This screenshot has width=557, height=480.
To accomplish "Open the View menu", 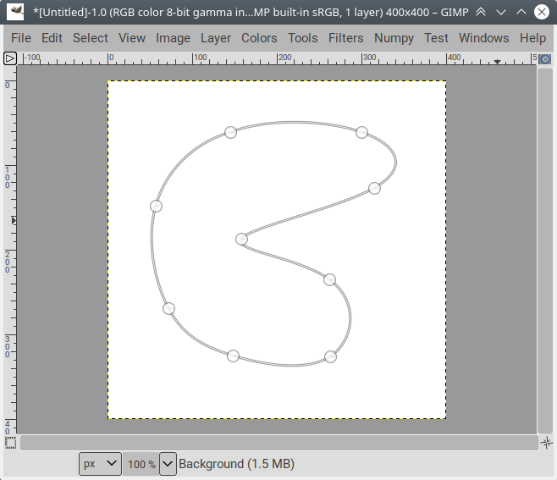I will 132,38.
